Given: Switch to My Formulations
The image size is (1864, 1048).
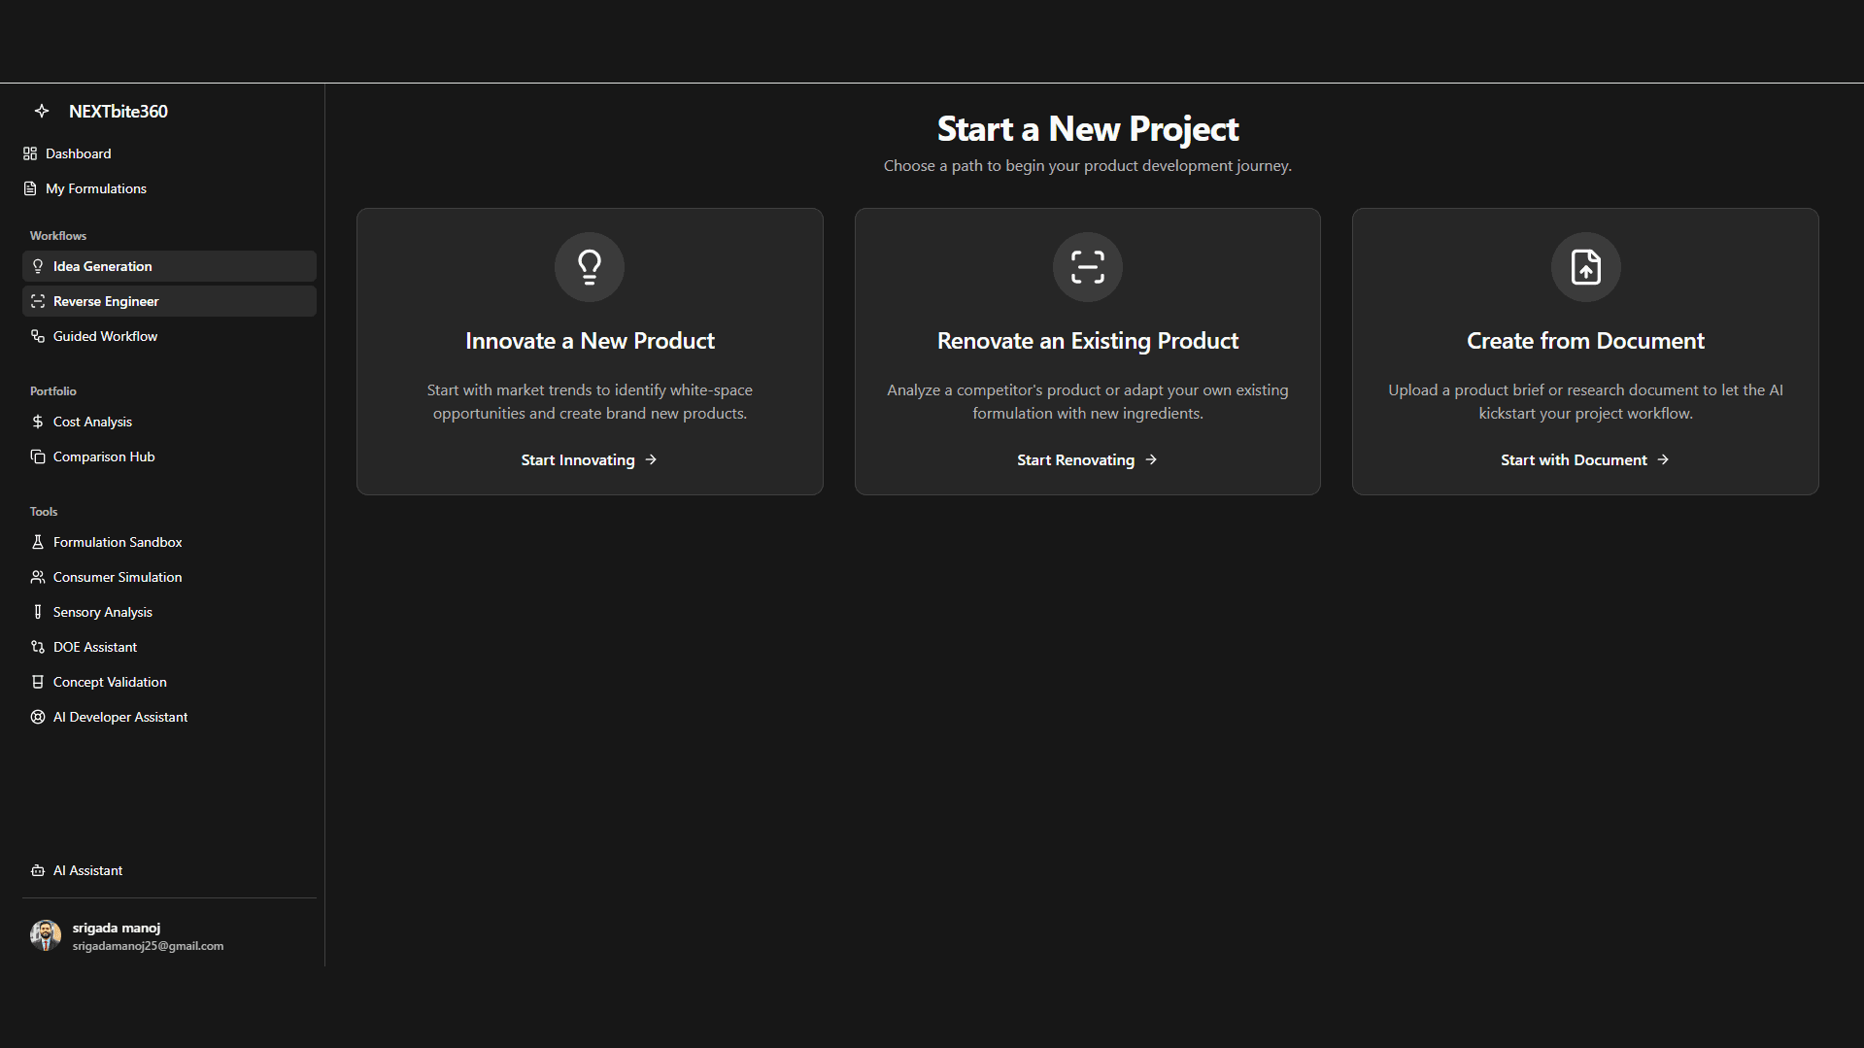Looking at the screenshot, I should 94,188.
